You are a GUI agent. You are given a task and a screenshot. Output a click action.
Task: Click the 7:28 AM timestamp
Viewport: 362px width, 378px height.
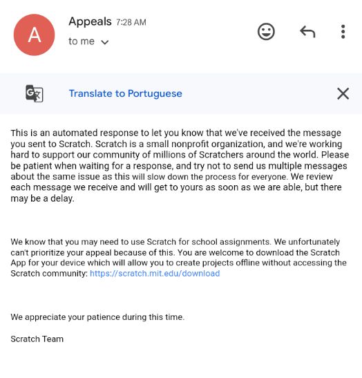coord(131,22)
